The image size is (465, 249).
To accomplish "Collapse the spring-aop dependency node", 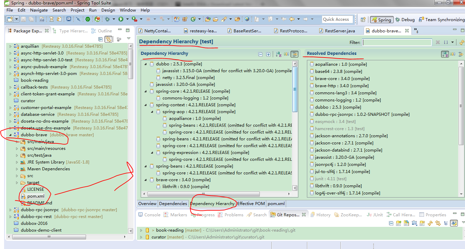I will pyautogui.click(x=152, y=112).
